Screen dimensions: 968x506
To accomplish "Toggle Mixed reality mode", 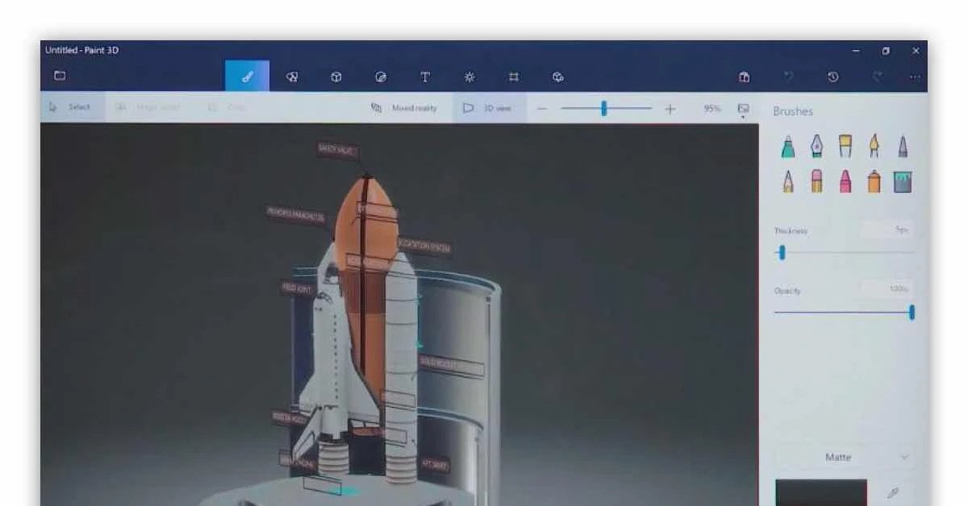I will click(403, 108).
